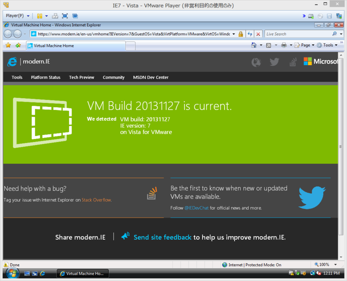Click Send site feedback link

coord(162,237)
